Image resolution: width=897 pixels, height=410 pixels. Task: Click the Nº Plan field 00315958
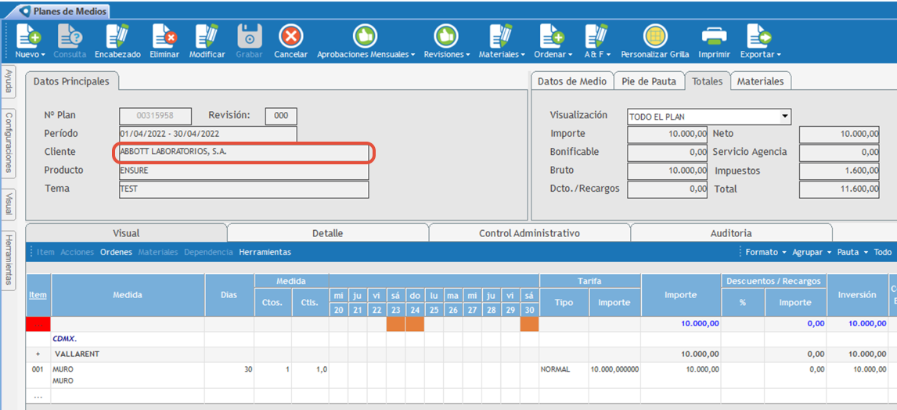(x=155, y=116)
